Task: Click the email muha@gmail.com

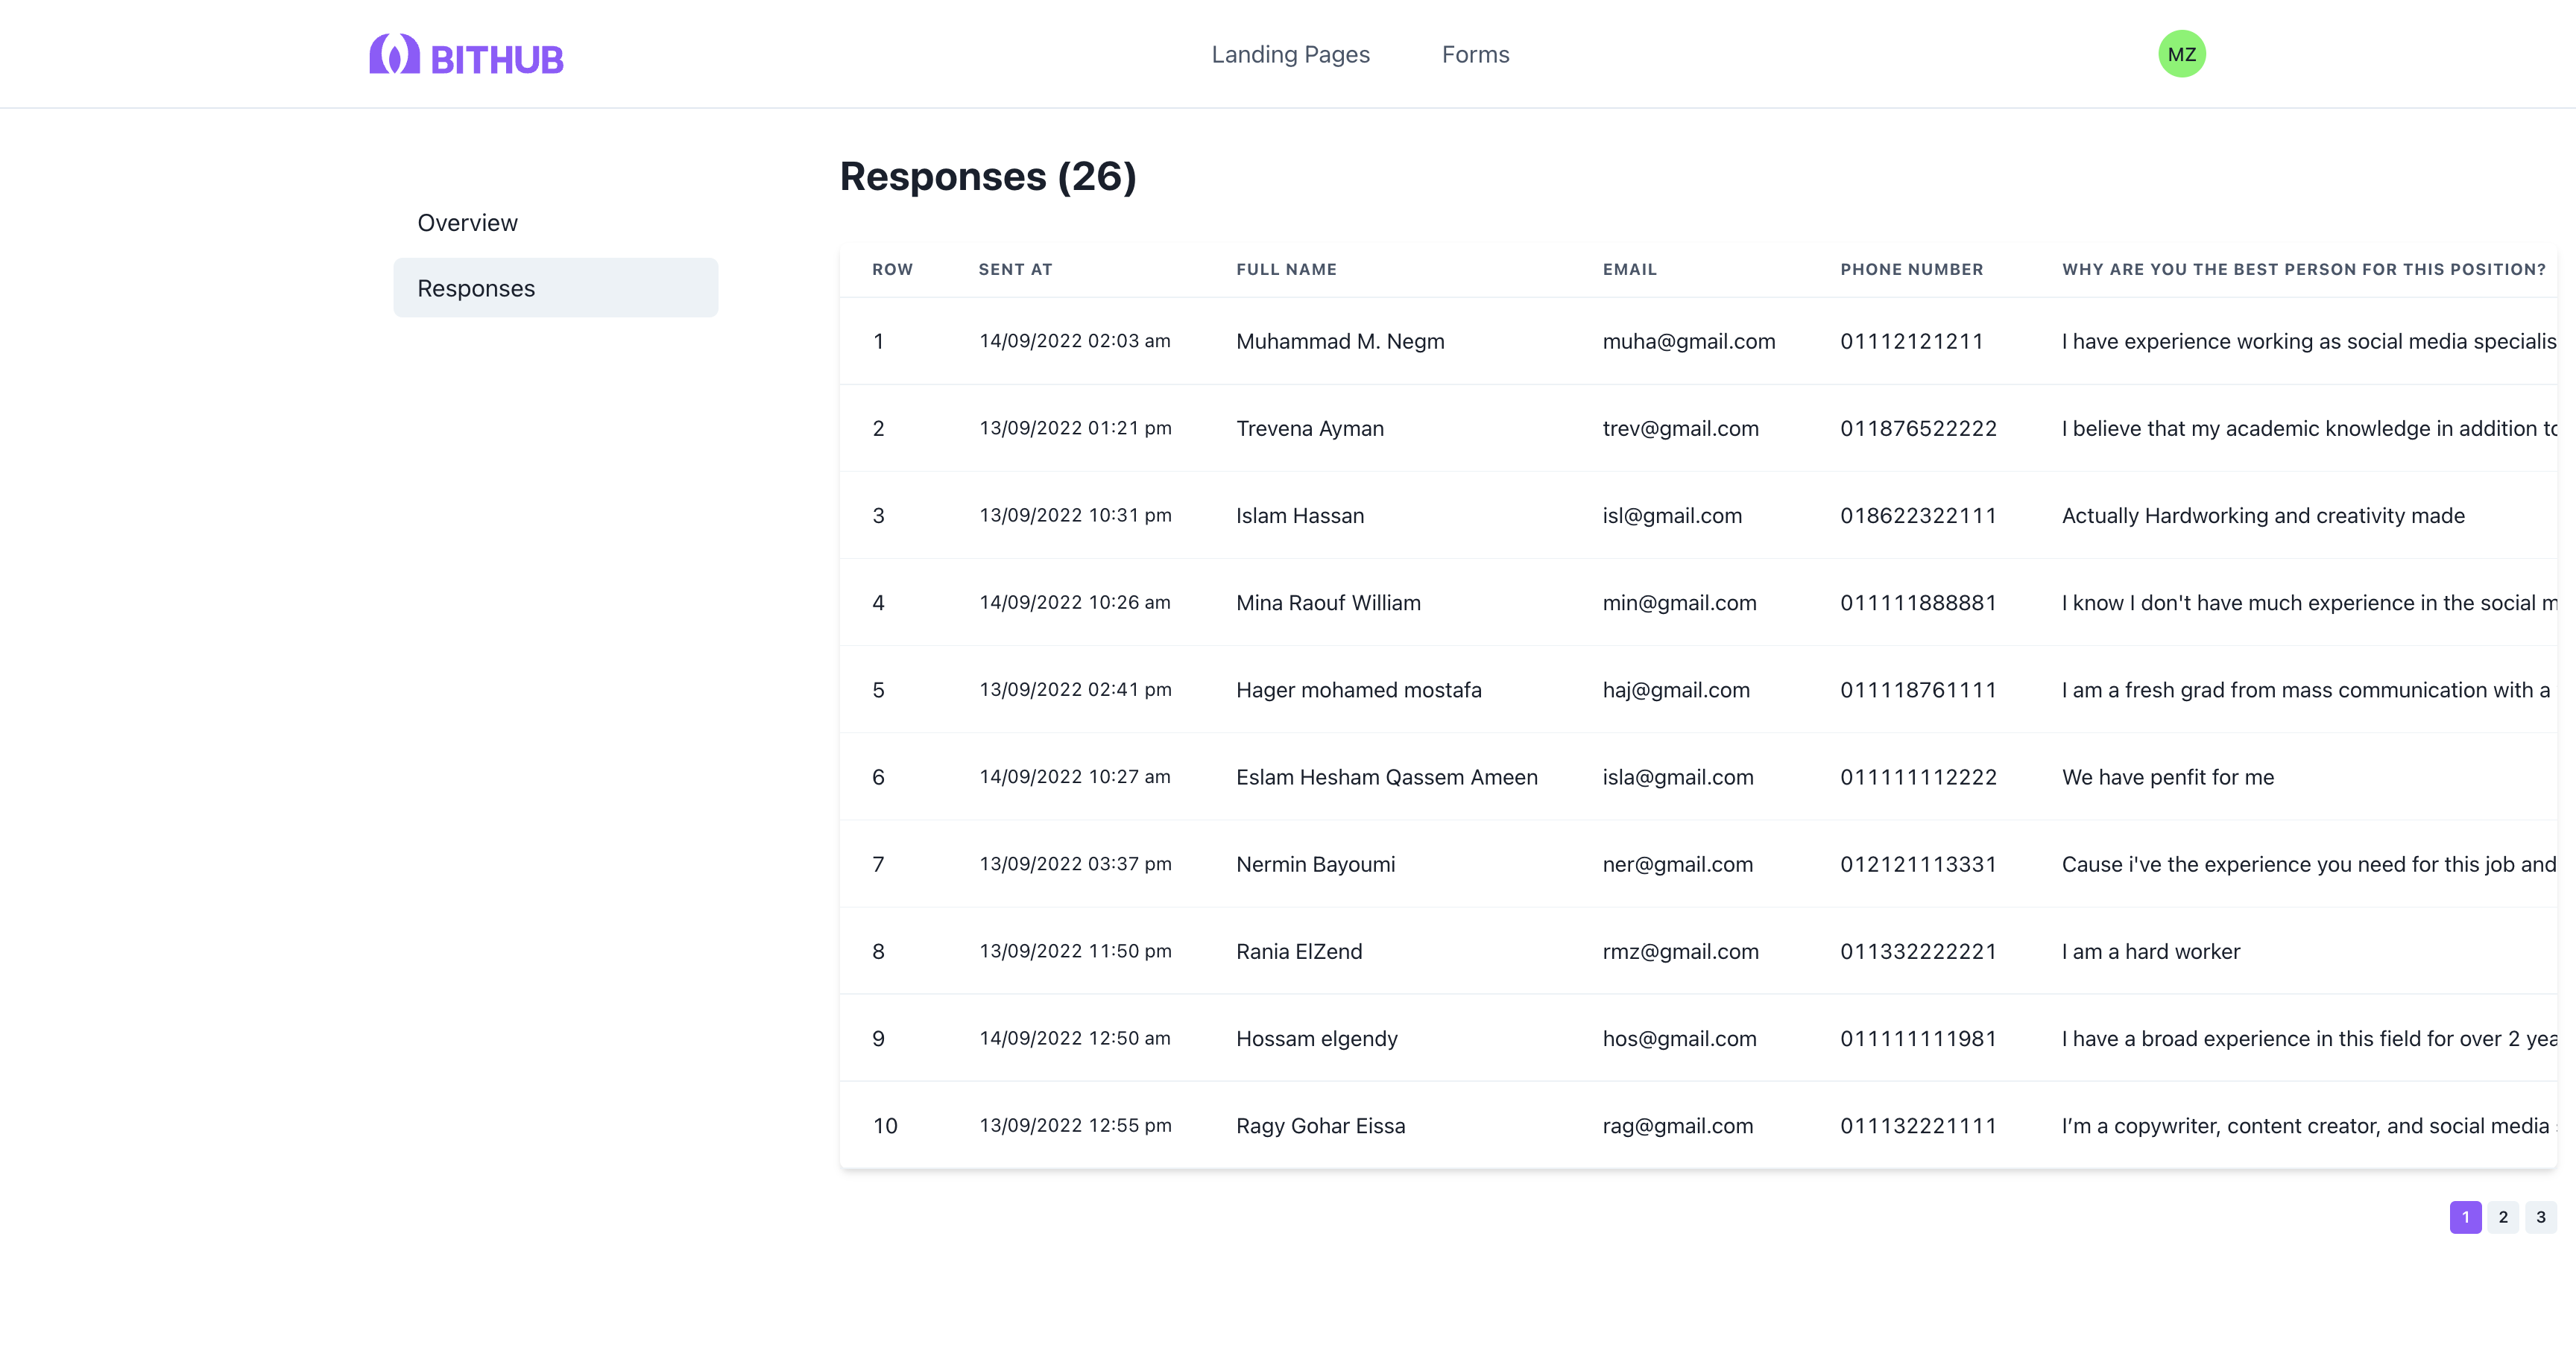Action: pos(1689,340)
